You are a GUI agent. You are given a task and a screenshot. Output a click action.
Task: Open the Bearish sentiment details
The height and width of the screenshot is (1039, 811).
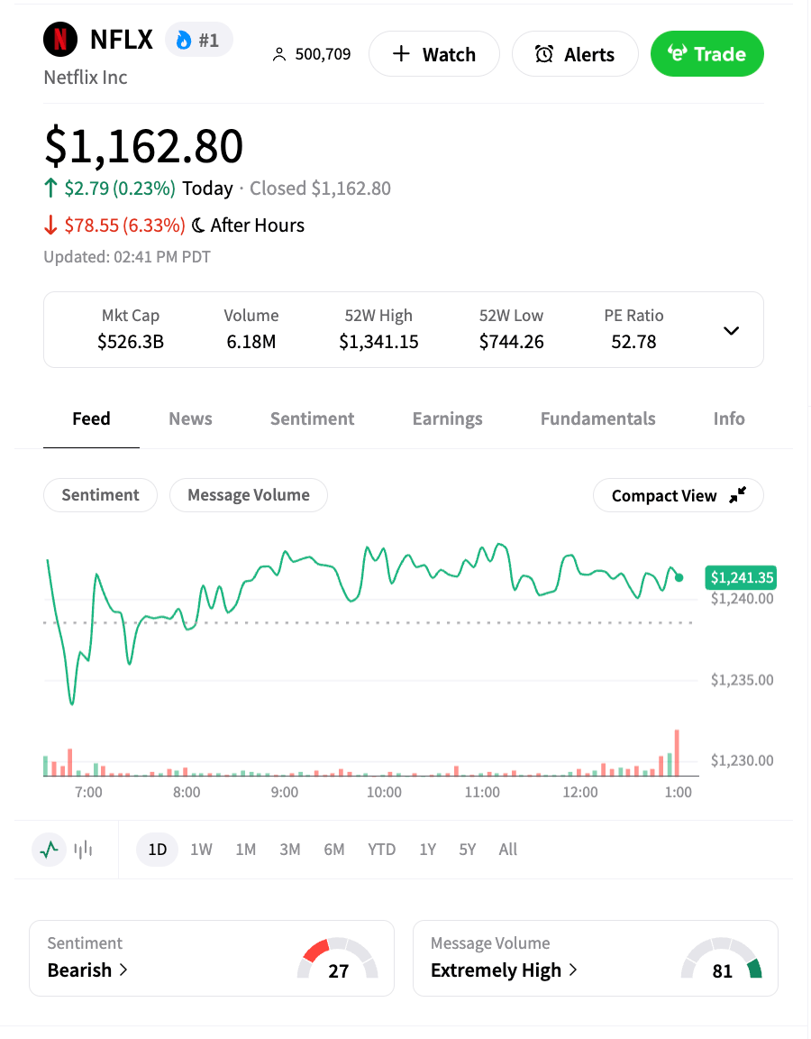click(87, 970)
